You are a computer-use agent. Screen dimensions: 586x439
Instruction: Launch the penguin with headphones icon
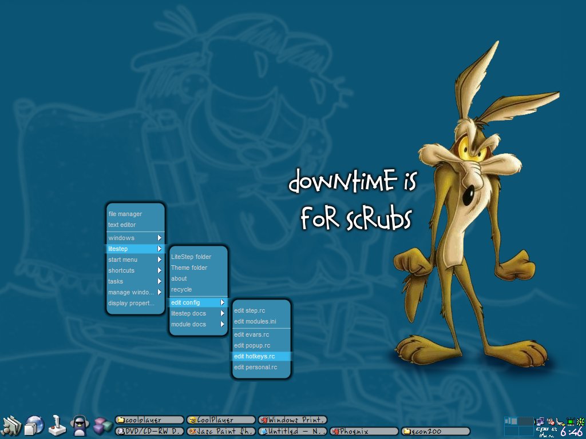(80, 425)
